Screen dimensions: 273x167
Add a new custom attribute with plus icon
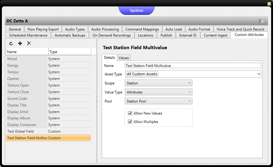(20, 43)
